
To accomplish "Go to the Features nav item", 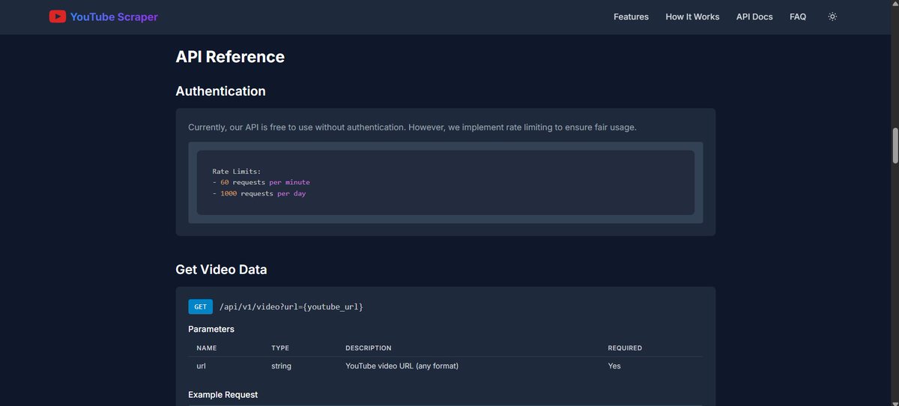I will click(x=631, y=16).
